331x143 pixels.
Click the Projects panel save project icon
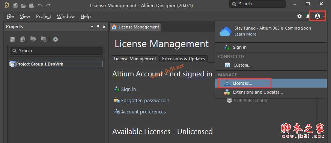[x=12, y=39]
